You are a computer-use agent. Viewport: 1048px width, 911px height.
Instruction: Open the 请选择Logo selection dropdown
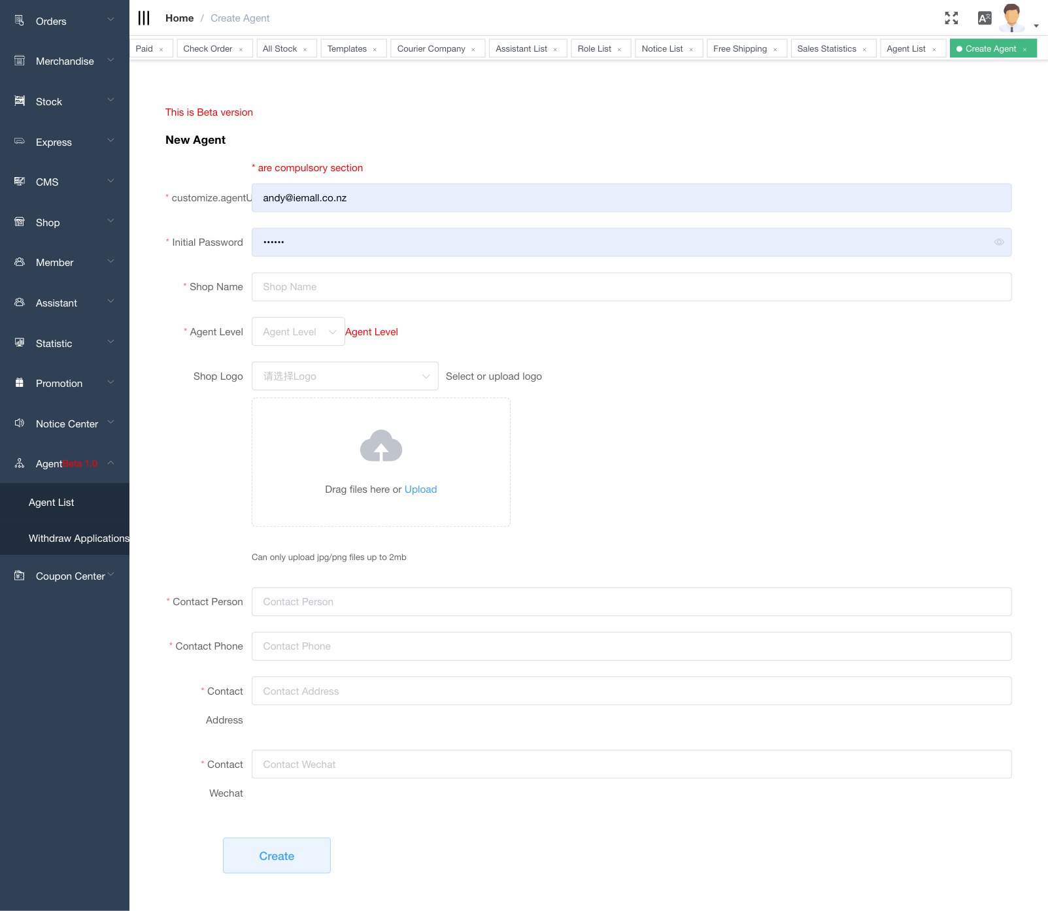[345, 376]
